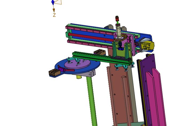The height and width of the screenshot is (126, 169).
Task: Pick the brown block behind the green beam
Action: 100,52
